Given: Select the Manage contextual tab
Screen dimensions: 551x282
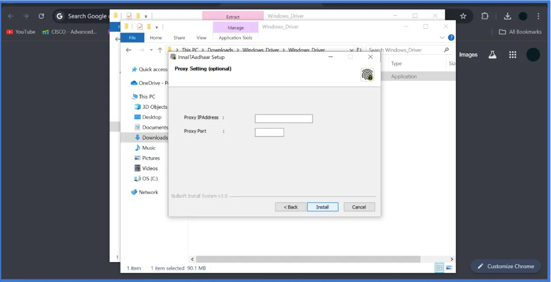Looking at the screenshot, I should (x=236, y=28).
